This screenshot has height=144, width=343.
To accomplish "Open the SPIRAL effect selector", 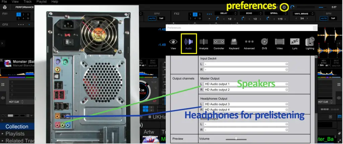I will coord(276,13).
